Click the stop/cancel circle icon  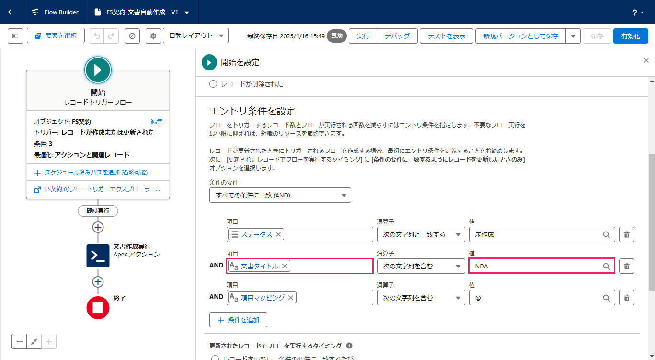(132, 36)
